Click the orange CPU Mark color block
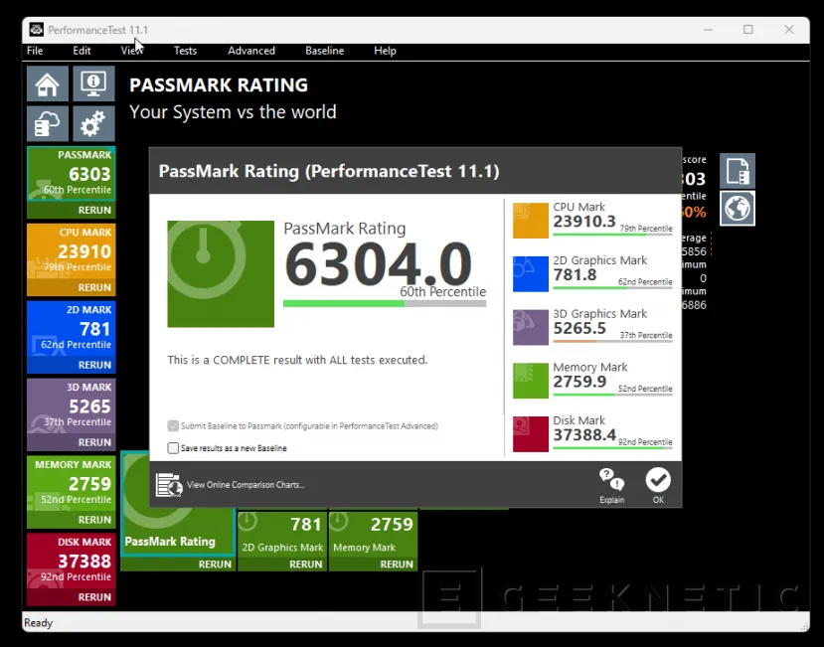The width and height of the screenshot is (824, 647). (531, 221)
